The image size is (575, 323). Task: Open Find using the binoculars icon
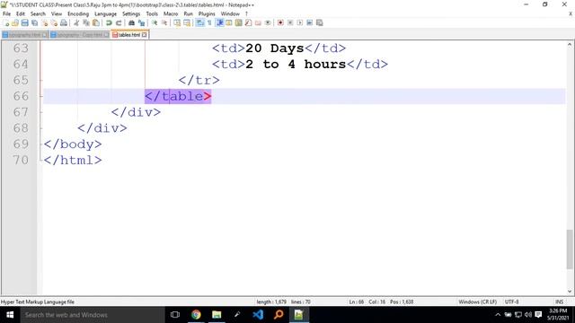(131, 22)
